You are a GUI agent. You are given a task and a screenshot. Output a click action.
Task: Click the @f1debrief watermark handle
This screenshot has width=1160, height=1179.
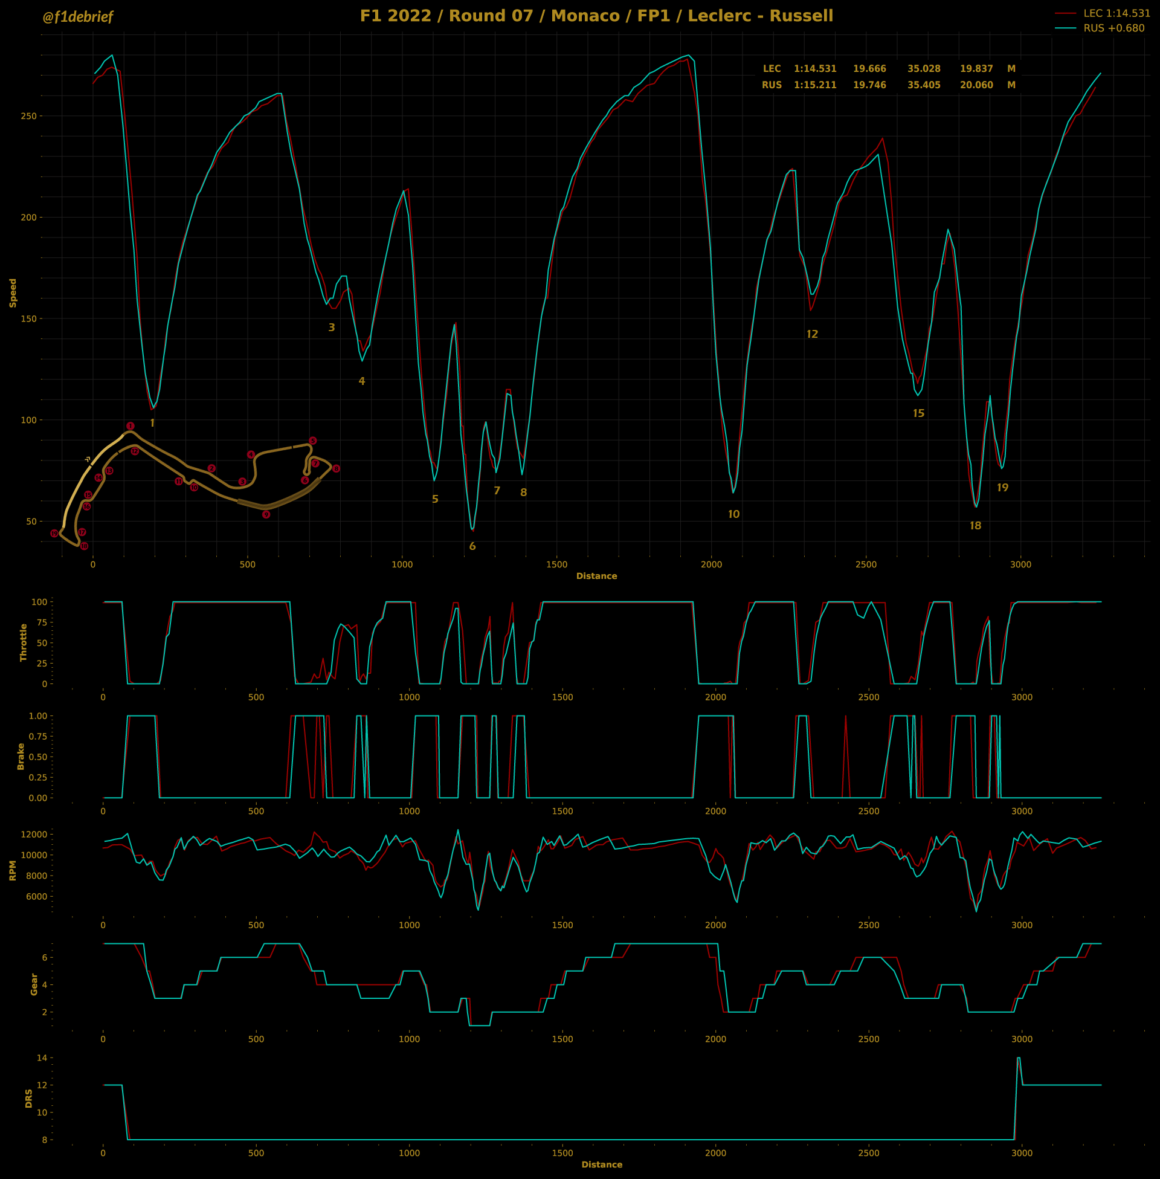(77, 17)
